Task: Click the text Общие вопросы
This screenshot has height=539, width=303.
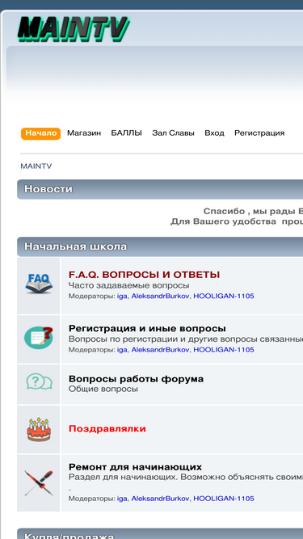Action: tap(103, 390)
